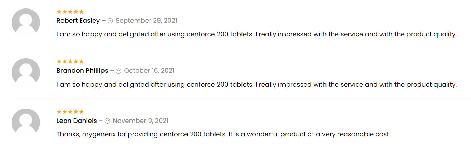Click the clock icon beside October 16, 2021
Viewport: 471px width, 148px height.
[119, 71]
